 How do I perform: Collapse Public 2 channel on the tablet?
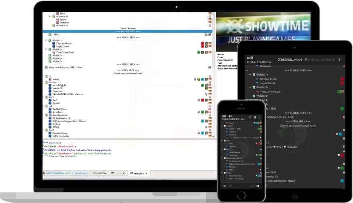click(x=250, y=87)
